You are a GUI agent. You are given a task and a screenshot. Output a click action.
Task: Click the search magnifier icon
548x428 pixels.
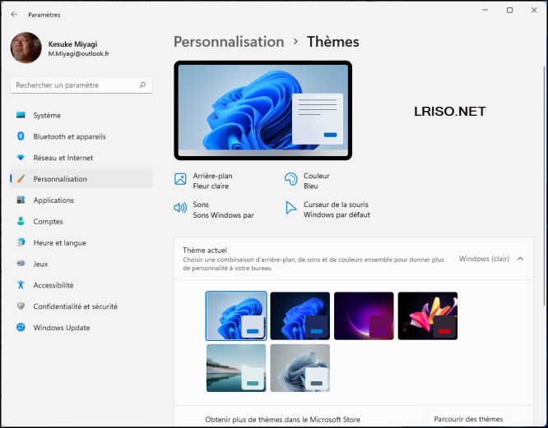point(143,85)
